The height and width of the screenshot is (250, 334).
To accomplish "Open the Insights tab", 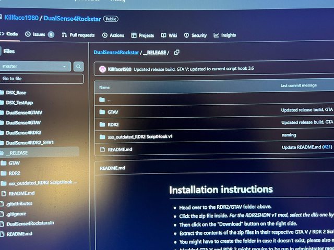I will click(225, 35).
